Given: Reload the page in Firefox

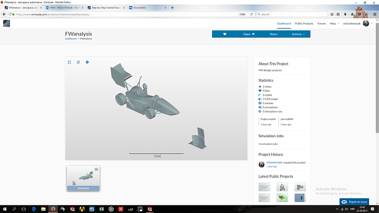Looking at the screenshot, I should click(x=252, y=14).
